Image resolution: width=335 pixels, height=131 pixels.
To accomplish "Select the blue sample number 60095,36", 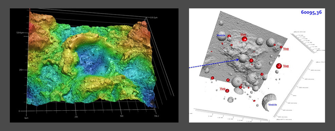I will pyautogui.click(x=311, y=12).
